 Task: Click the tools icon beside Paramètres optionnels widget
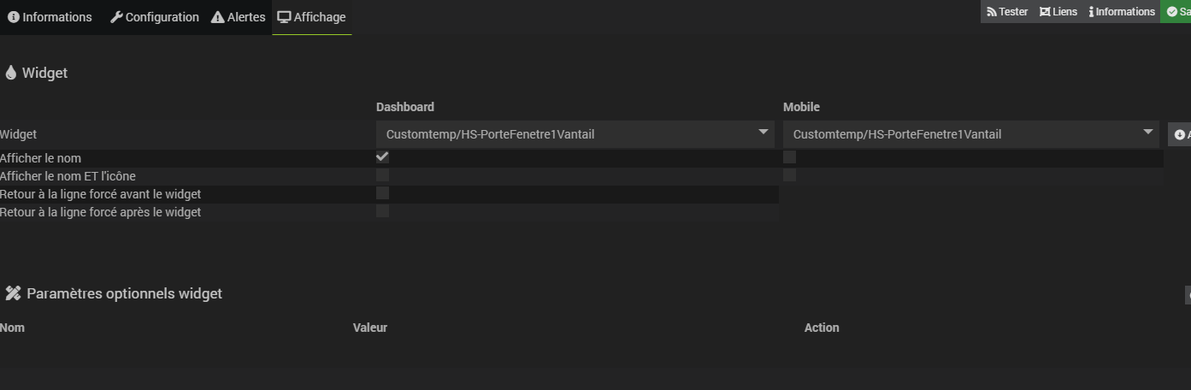coord(13,293)
